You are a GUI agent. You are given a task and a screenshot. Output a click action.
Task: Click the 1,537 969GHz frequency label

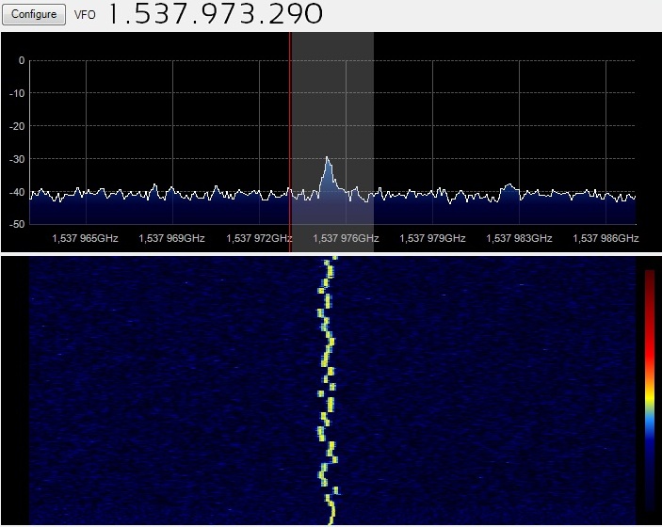click(171, 238)
